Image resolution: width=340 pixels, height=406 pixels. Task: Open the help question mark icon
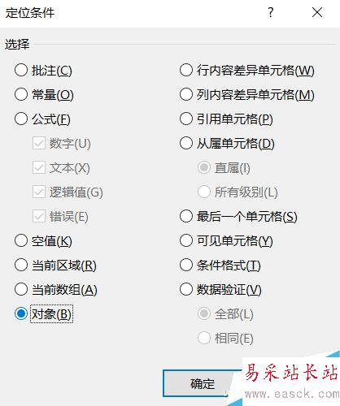271,12
